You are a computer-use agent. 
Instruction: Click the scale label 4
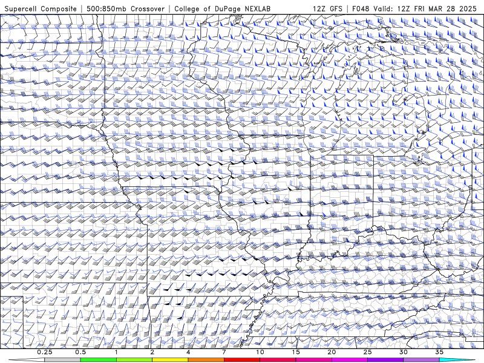pyautogui.click(x=188, y=352)
